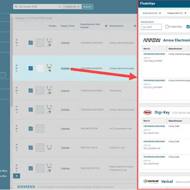Open the gear icon beside Manufacturer column header
This screenshot has height=190, width=190.
pos(135,26)
